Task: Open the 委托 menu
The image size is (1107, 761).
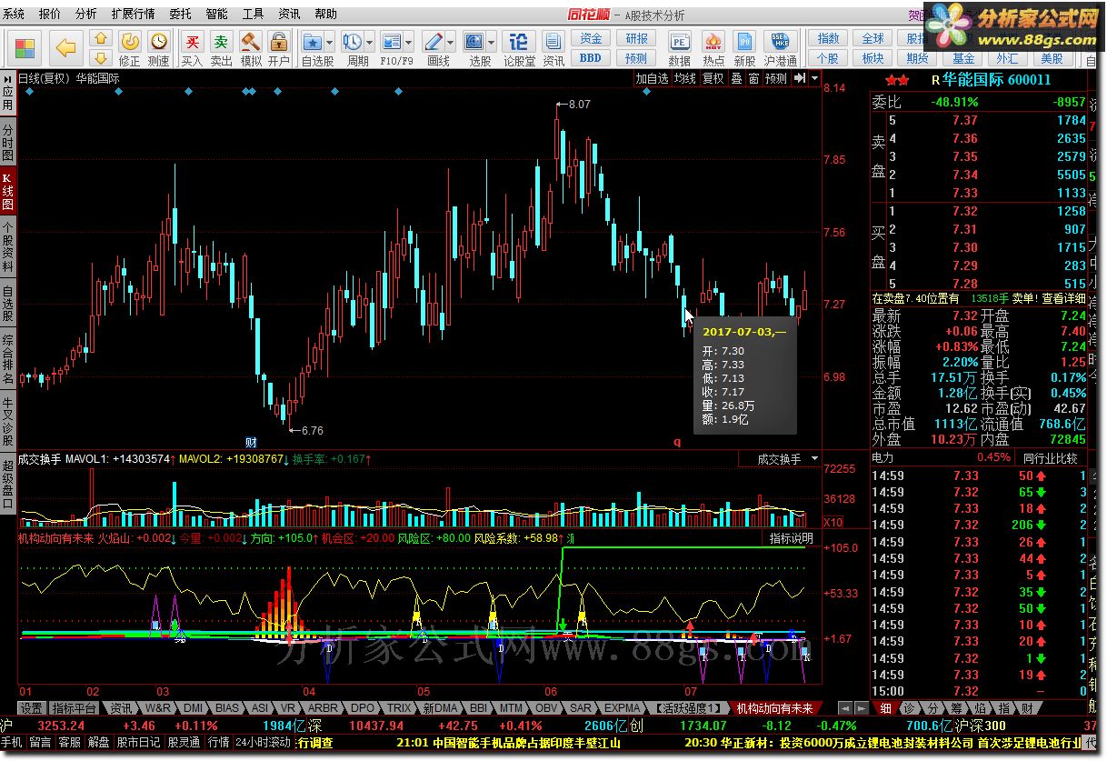Action: 180,14
